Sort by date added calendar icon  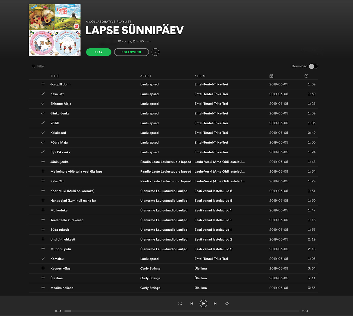coord(271,76)
